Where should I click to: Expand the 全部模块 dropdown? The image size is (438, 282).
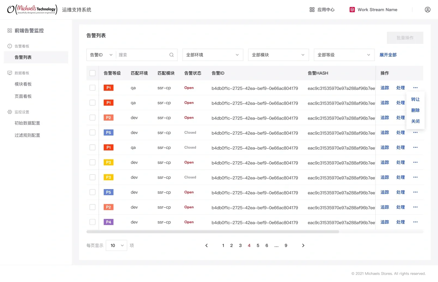pyautogui.click(x=278, y=55)
